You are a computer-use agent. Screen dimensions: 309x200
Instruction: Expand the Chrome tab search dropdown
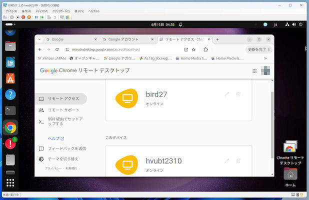pyautogui.click(x=39, y=39)
